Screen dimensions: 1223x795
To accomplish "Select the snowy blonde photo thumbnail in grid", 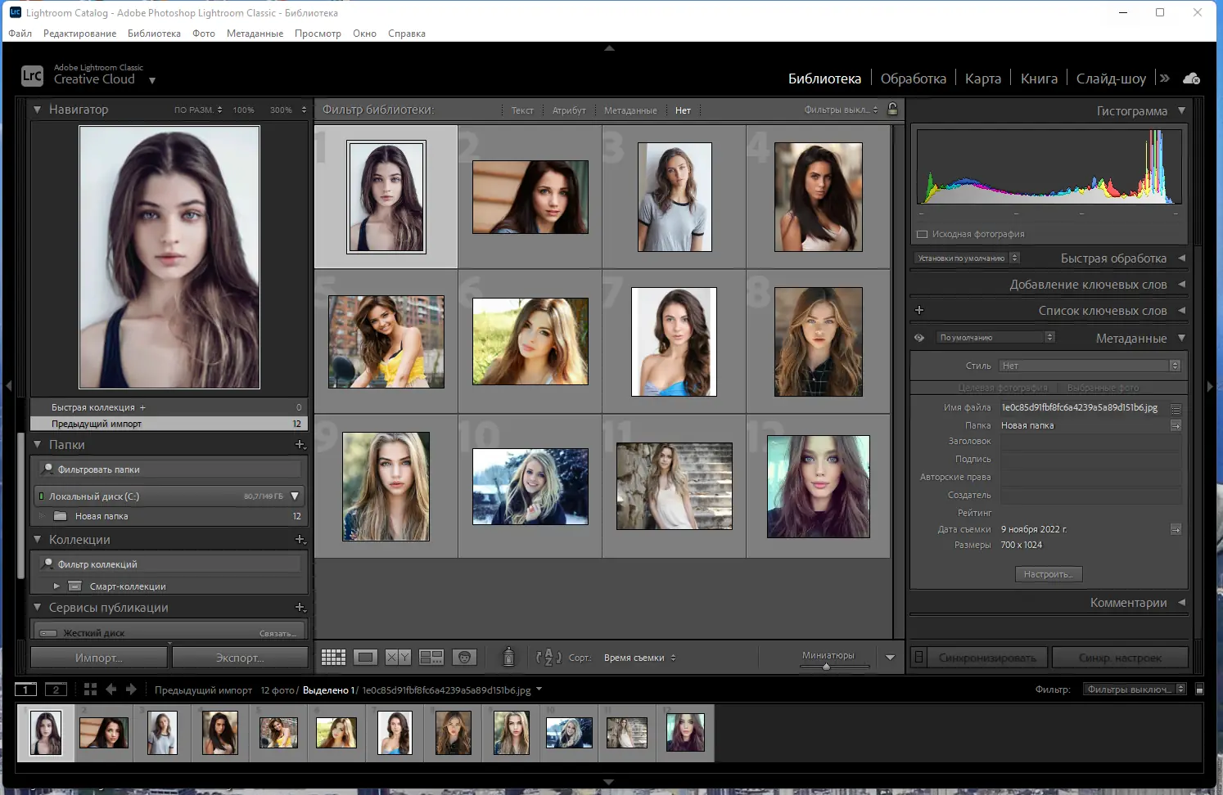I will coord(530,487).
